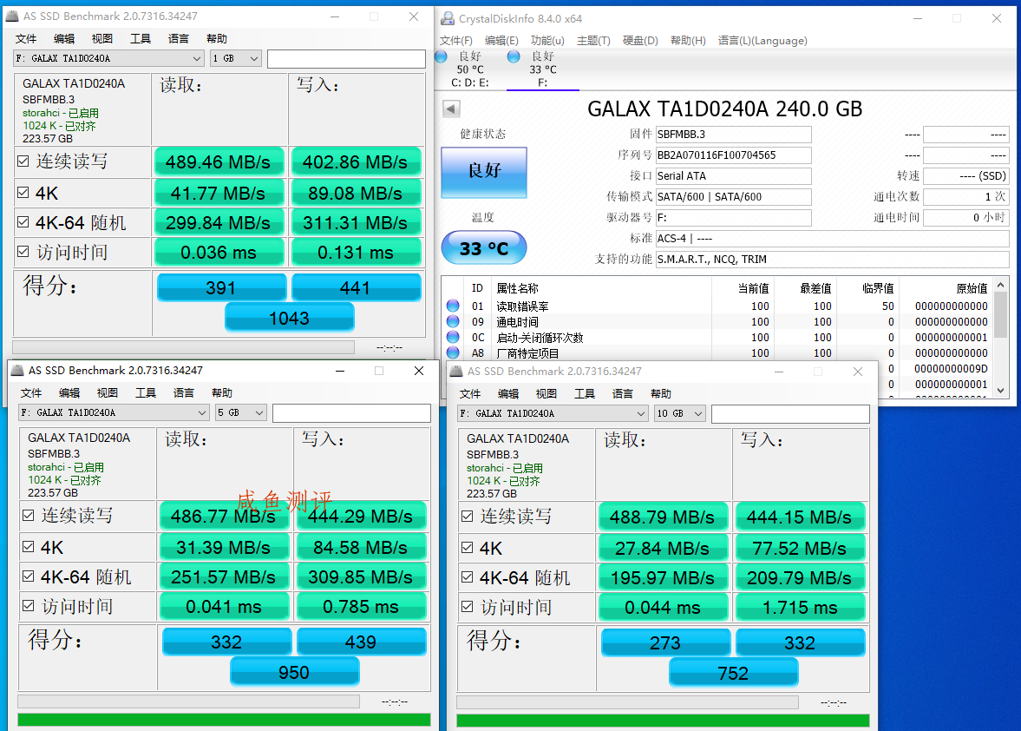Click the total score 1043
Screen dimensions: 1021x731
(x=289, y=318)
